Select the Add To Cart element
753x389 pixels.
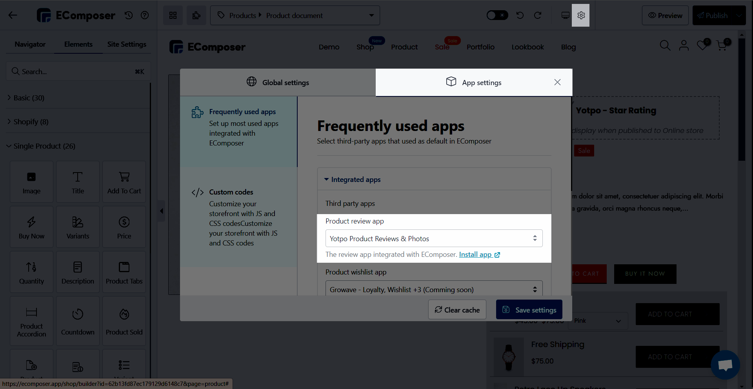[124, 182]
